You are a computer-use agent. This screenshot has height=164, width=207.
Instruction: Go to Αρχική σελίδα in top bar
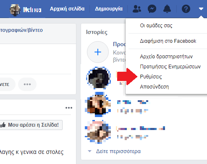point(67,9)
